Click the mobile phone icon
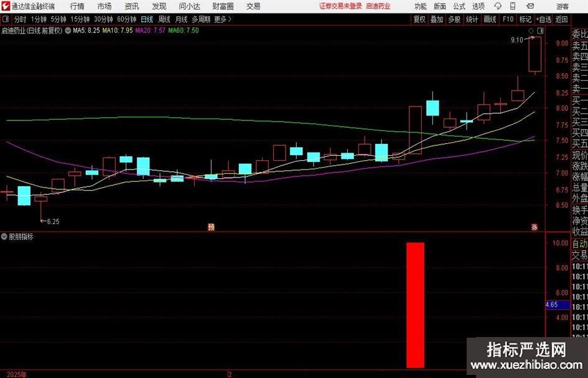Viewport: 588px width, 378px height. pos(513,6)
